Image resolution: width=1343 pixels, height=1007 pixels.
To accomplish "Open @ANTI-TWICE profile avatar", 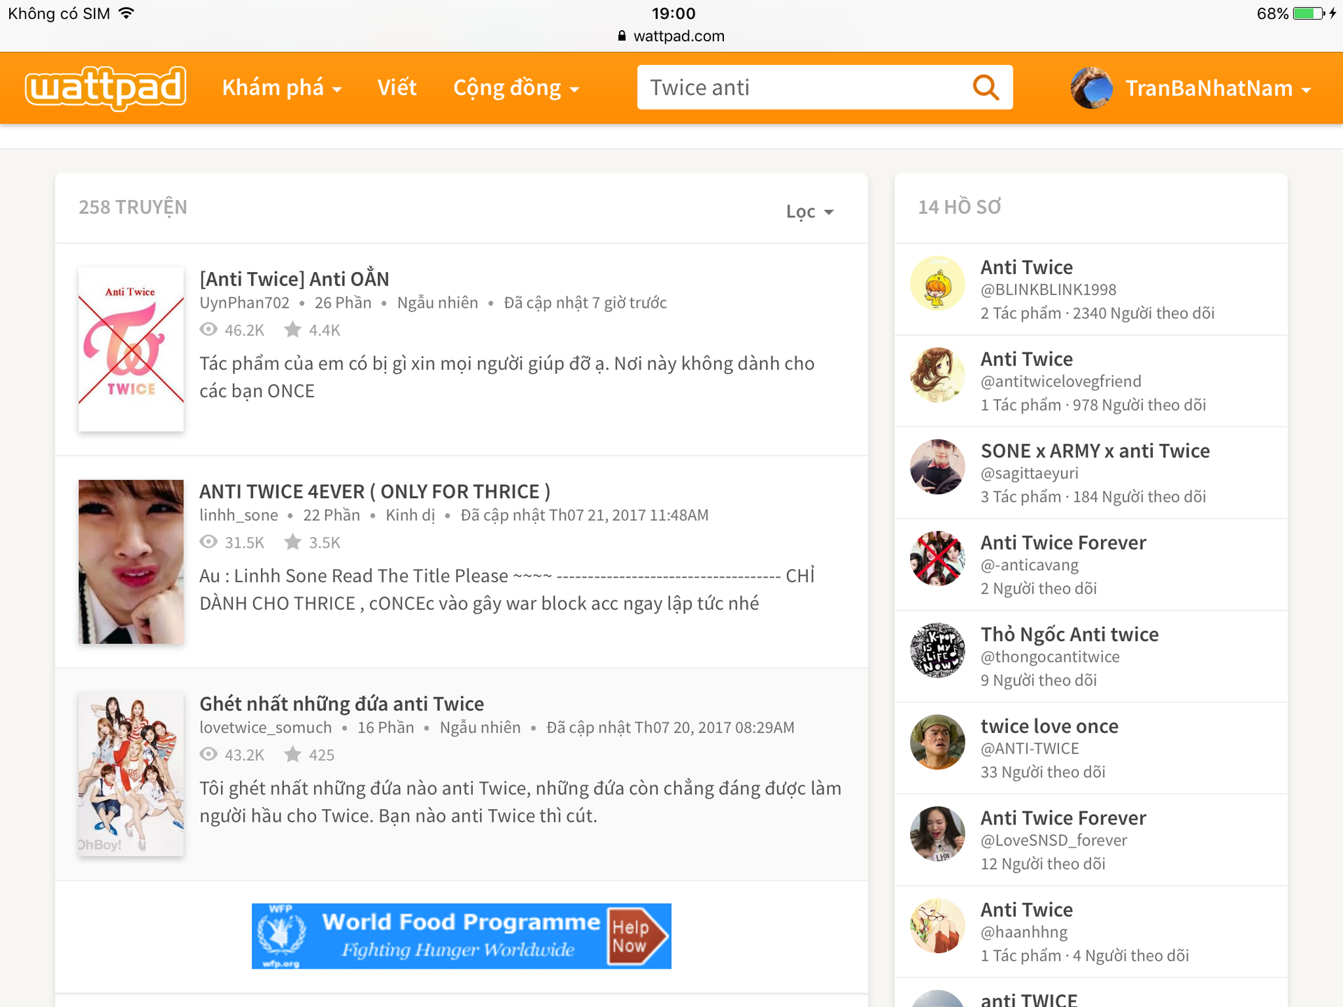I will [937, 742].
